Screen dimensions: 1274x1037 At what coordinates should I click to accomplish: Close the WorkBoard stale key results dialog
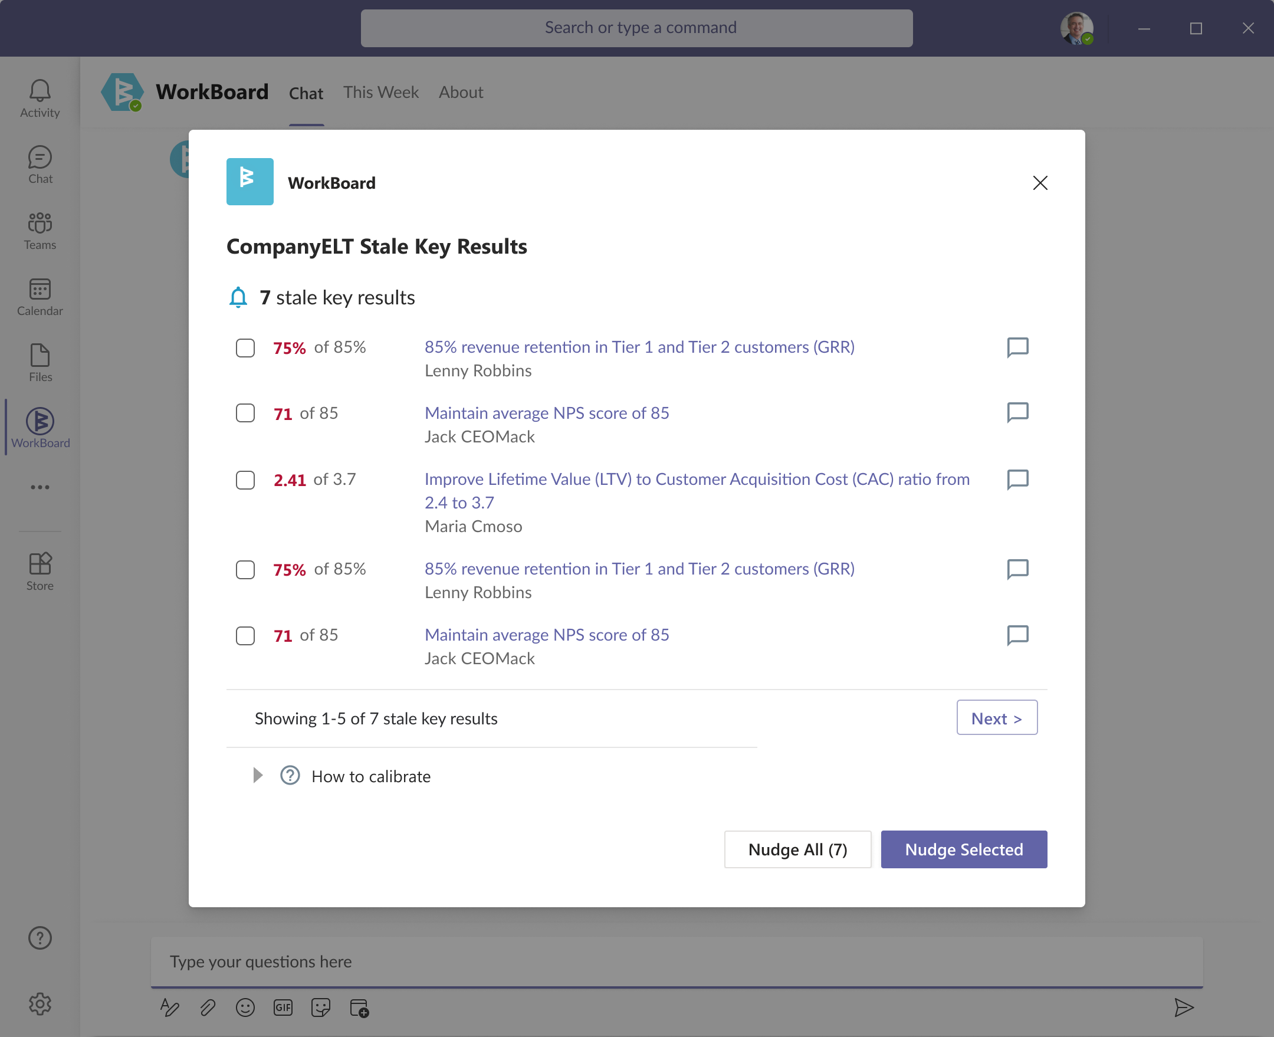coord(1040,183)
